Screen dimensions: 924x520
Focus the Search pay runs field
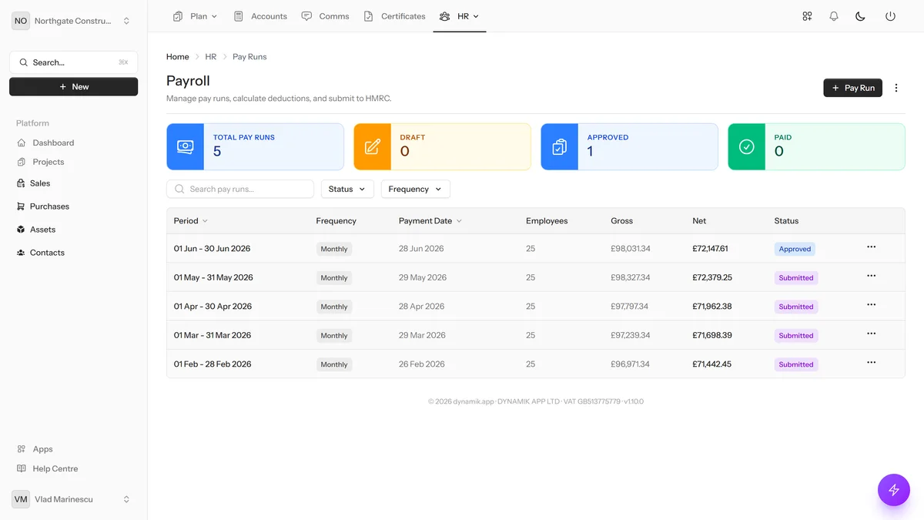point(240,189)
